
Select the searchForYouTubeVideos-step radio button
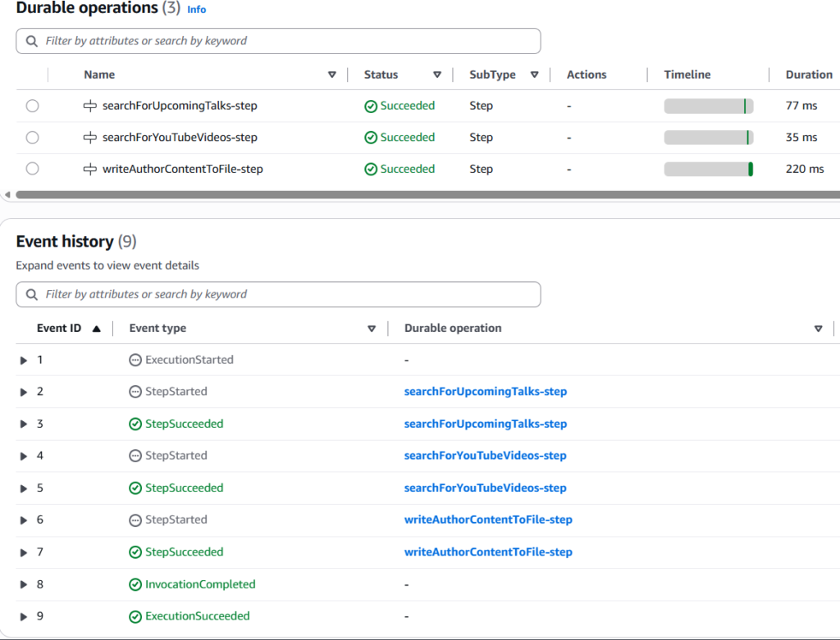click(33, 138)
